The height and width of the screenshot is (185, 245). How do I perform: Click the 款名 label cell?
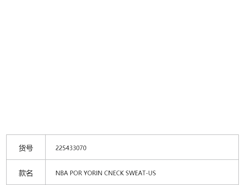point(26,172)
